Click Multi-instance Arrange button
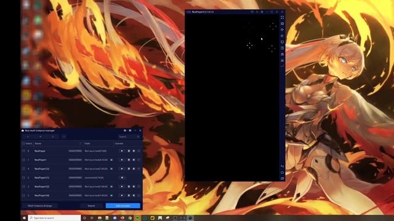 coord(40,206)
